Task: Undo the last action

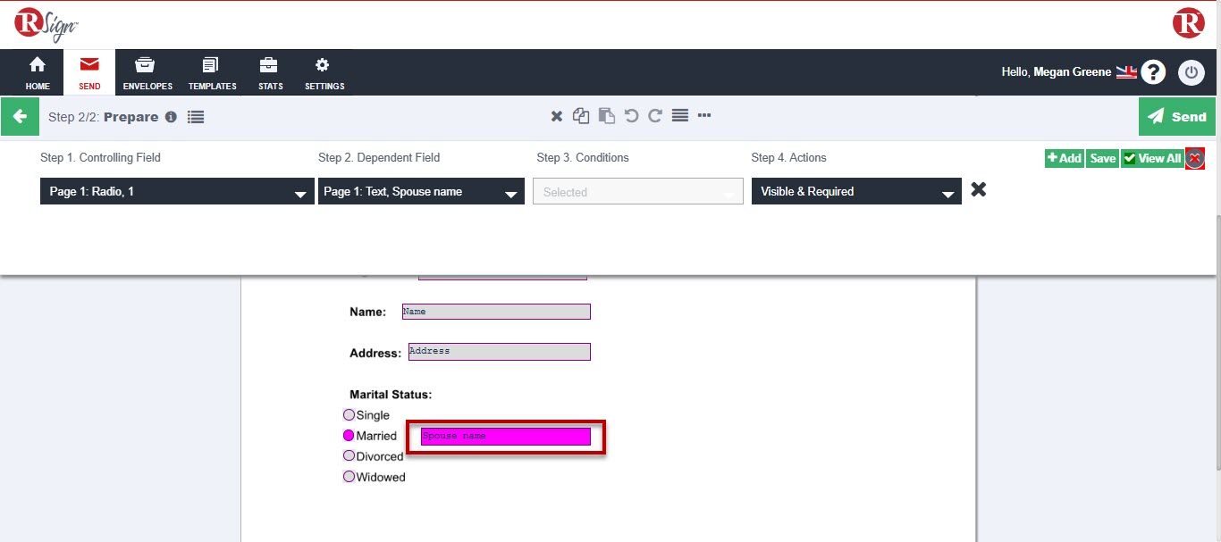Action: (633, 115)
